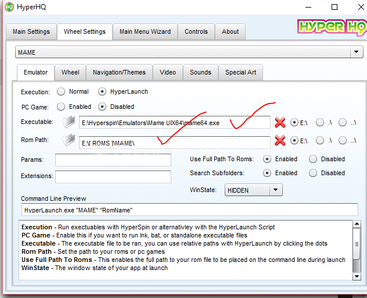This screenshot has height=298, width=367.
Task: Select Normal execution mode
Action: point(61,91)
